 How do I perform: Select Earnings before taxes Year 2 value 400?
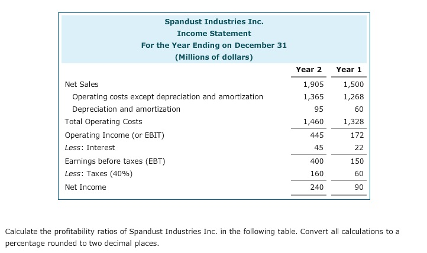(316, 161)
